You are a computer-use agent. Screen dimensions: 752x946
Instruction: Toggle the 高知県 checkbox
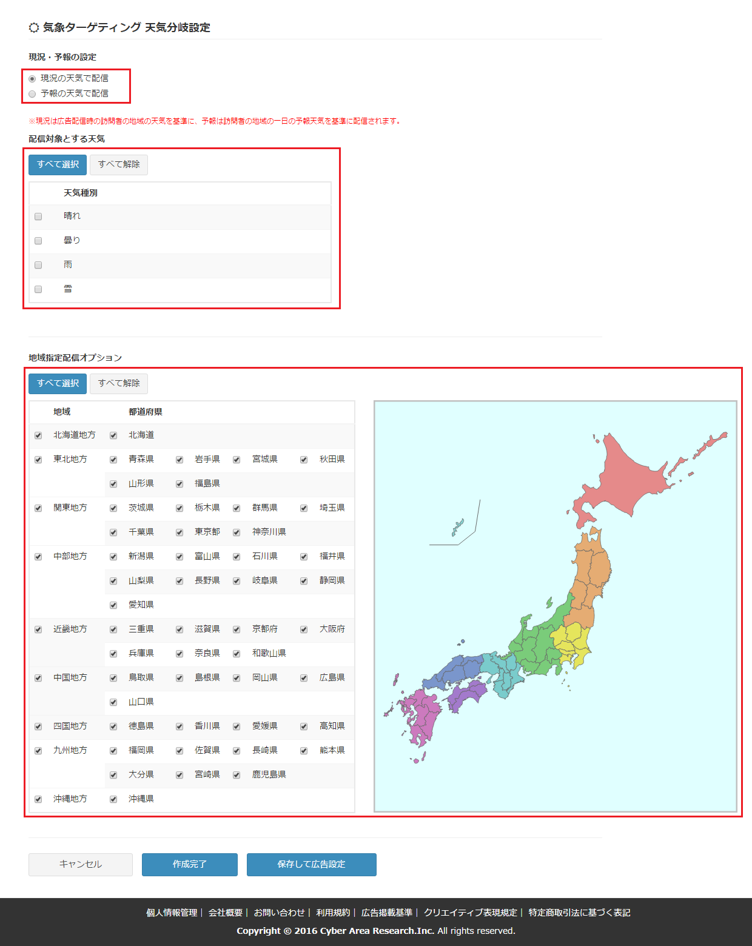(304, 726)
